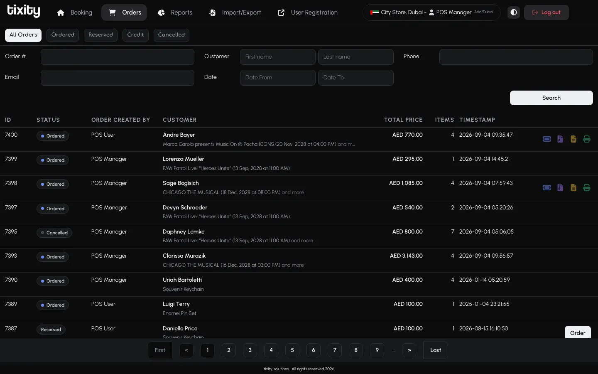
Task: Focus the Order # input field
Action: pyautogui.click(x=118, y=57)
